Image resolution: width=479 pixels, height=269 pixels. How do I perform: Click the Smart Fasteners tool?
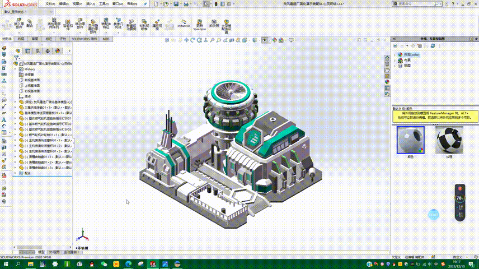[x=68, y=25]
